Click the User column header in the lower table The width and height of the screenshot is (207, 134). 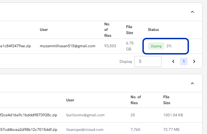point(70,100)
